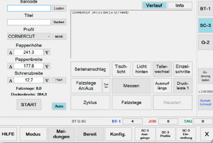Select the Verlauf tab

[x=154, y=5]
